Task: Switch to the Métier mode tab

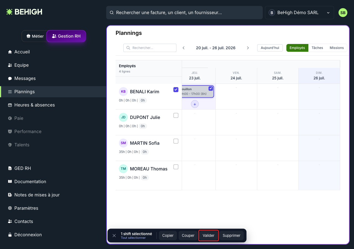Action: pyautogui.click(x=35, y=36)
